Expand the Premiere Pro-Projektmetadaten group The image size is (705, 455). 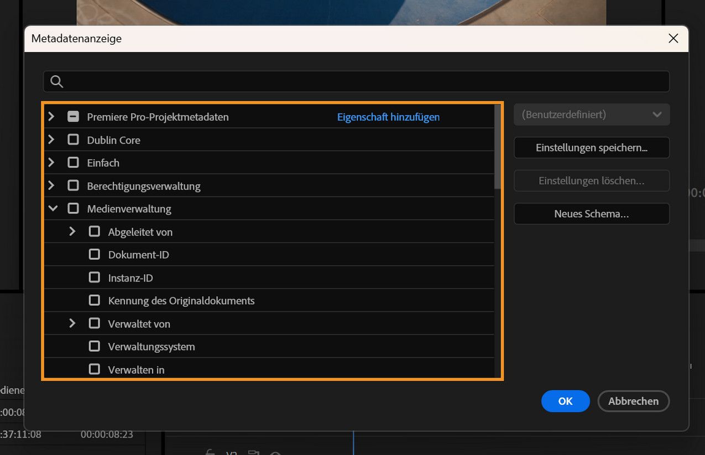51,116
